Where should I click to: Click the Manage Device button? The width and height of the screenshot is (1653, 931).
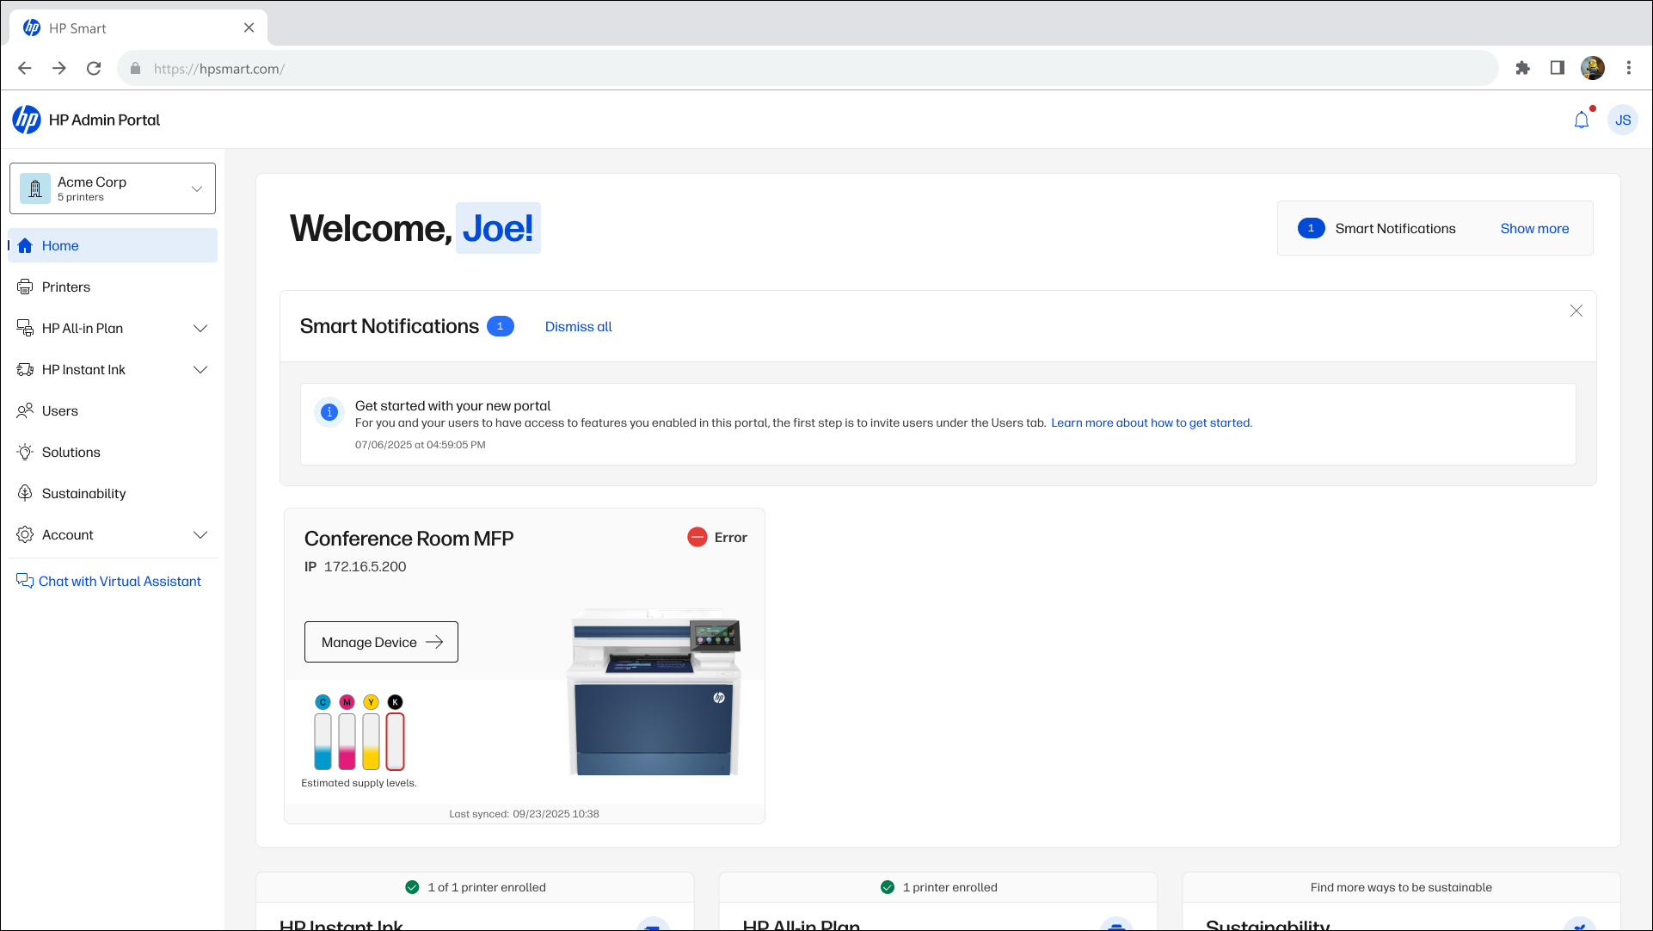[x=381, y=642]
